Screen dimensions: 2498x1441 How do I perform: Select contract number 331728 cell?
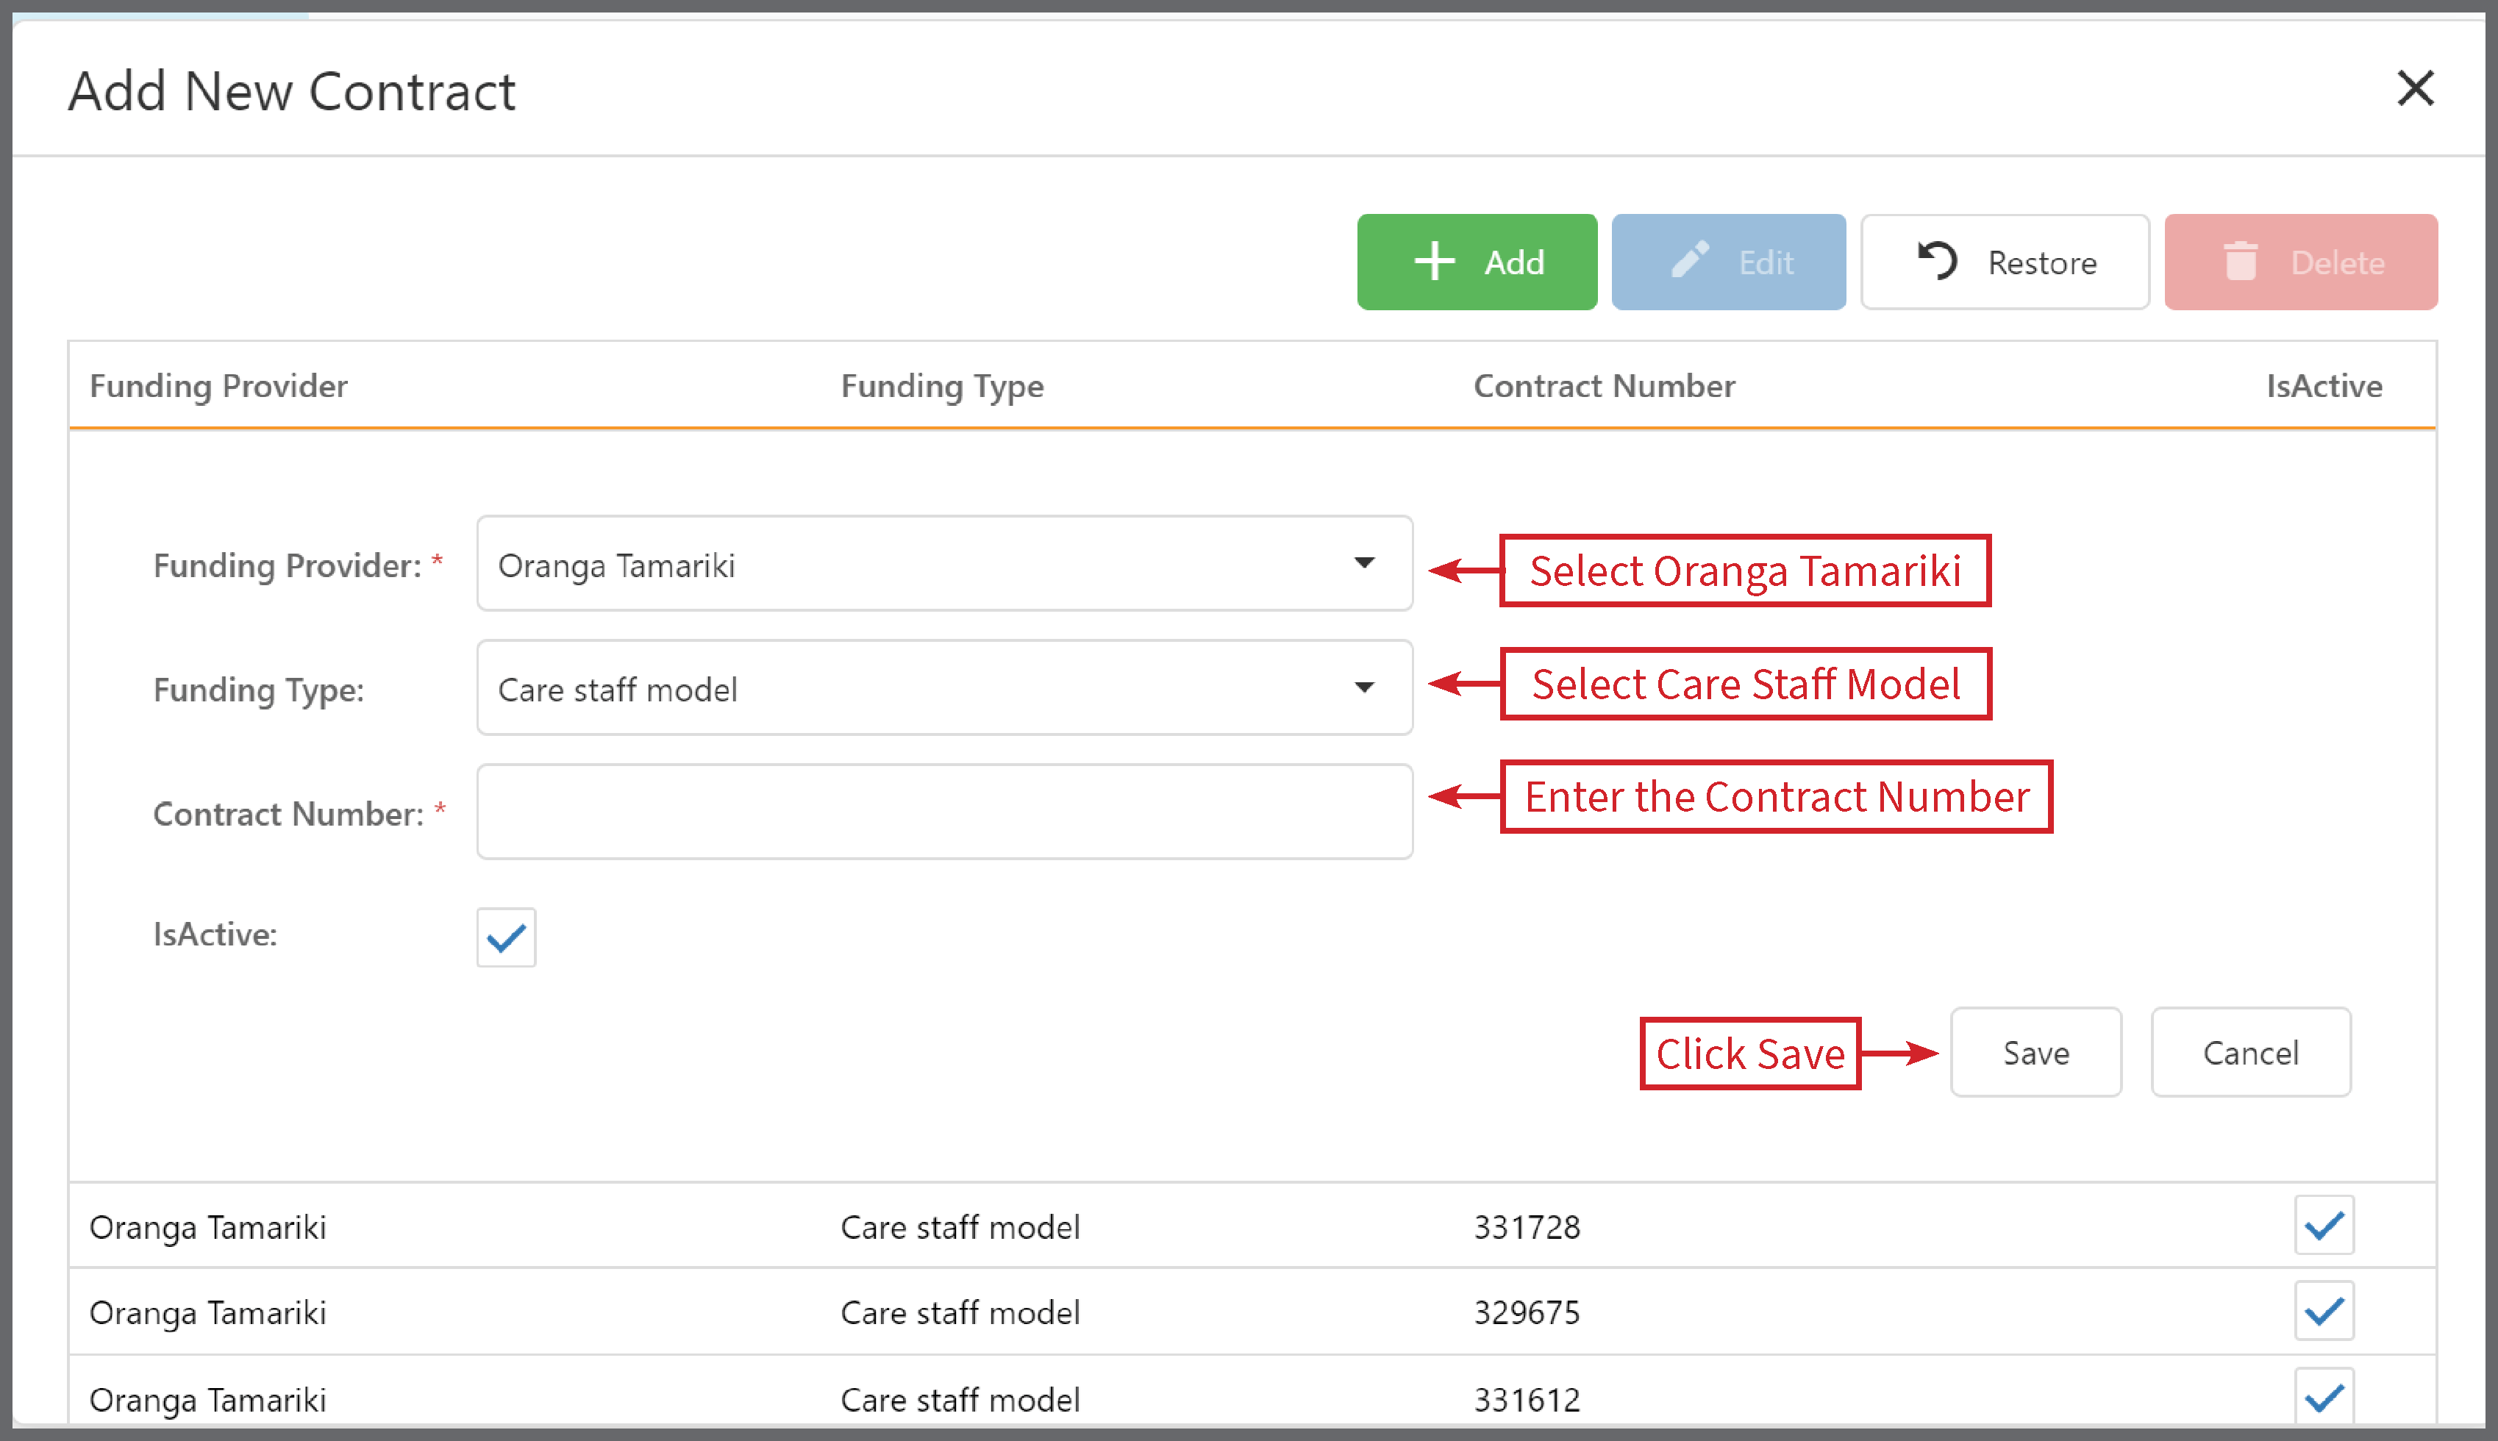click(1527, 1227)
